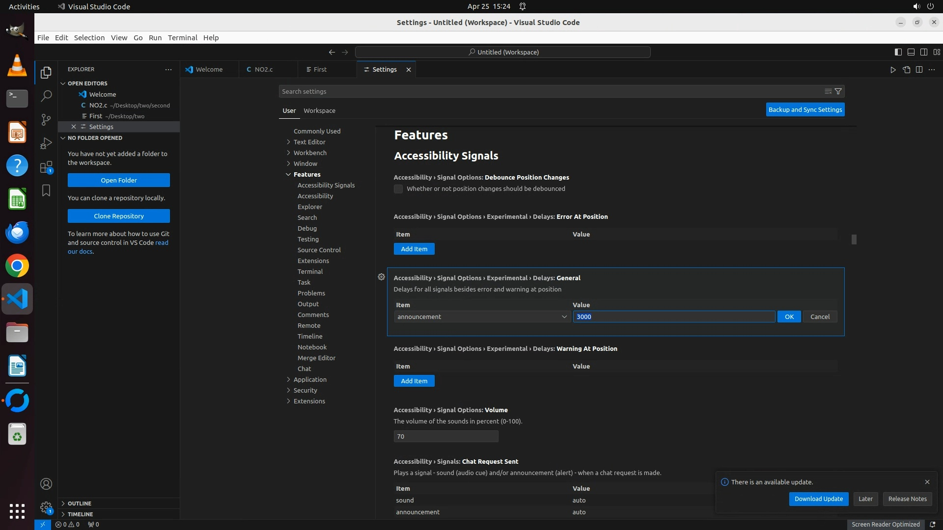The width and height of the screenshot is (943, 530).
Task: Open Source Control view icon
Action: coord(46,120)
